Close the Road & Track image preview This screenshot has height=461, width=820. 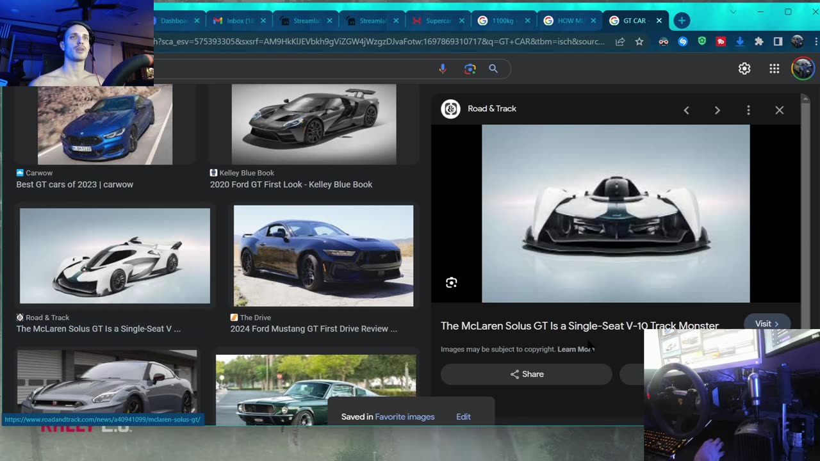pyautogui.click(x=780, y=110)
